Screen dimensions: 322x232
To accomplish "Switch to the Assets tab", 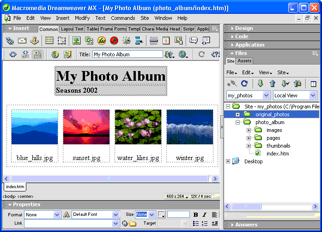I will [x=244, y=61].
